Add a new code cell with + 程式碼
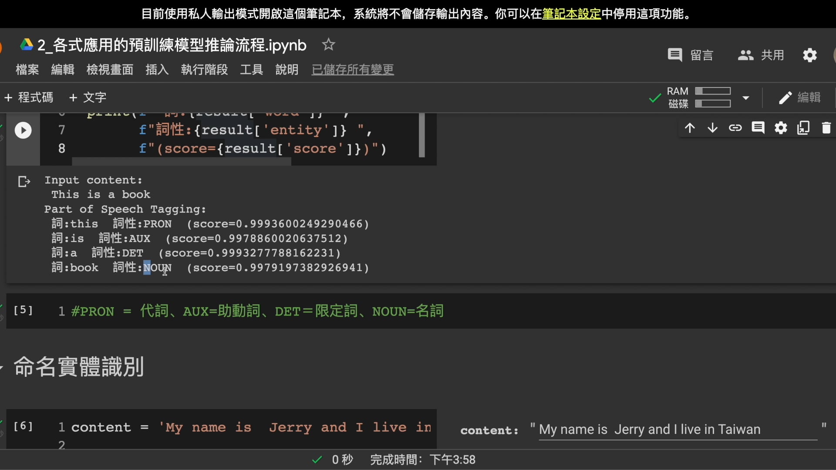The image size is (836, 470). point(29,97)
